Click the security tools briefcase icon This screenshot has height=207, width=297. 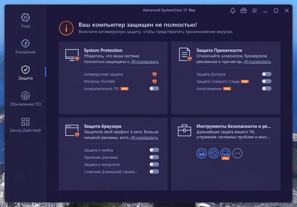[184, 130]
